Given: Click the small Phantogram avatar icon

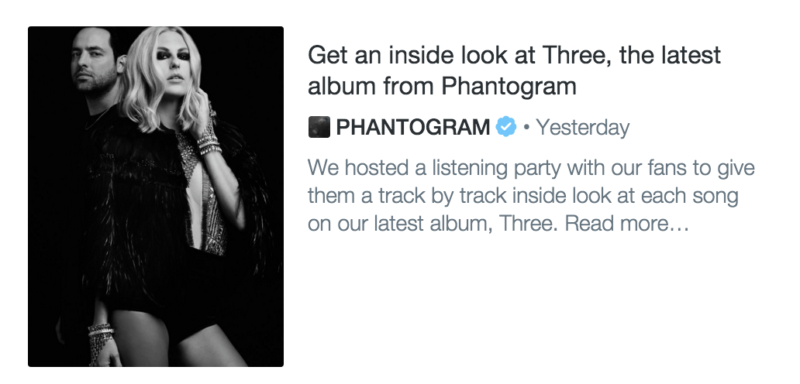Looking at the screenshot, I should [319, 126].
